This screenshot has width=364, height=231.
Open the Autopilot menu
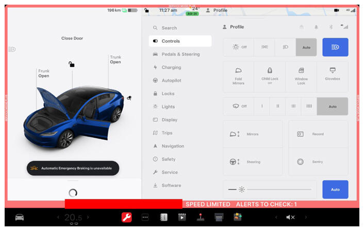tap(180, 80)
